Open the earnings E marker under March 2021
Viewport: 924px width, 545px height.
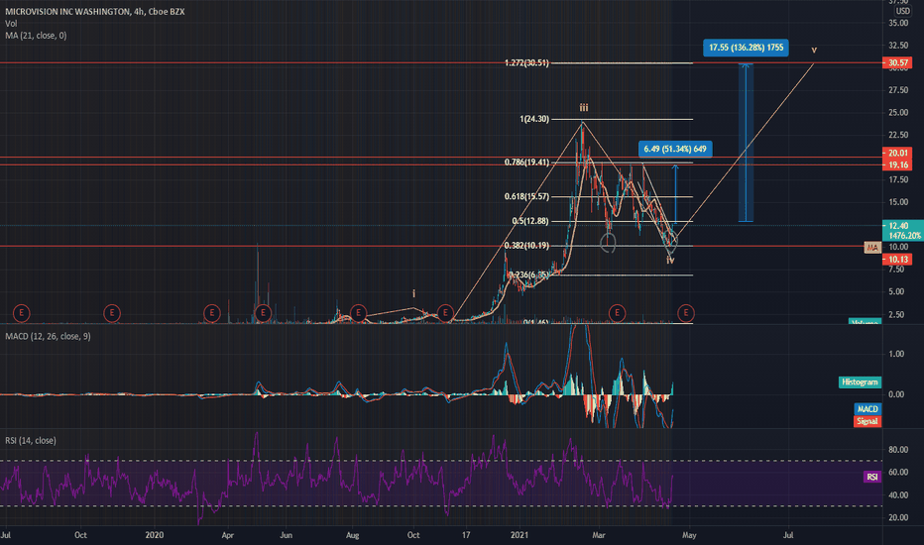617,313
